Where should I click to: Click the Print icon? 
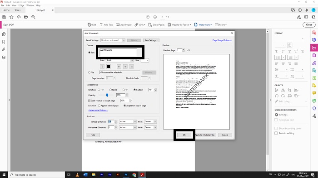click(26, 17)
